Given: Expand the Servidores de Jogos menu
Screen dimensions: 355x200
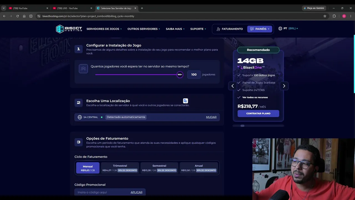Looking at the screenshot, I should (104, 29).
